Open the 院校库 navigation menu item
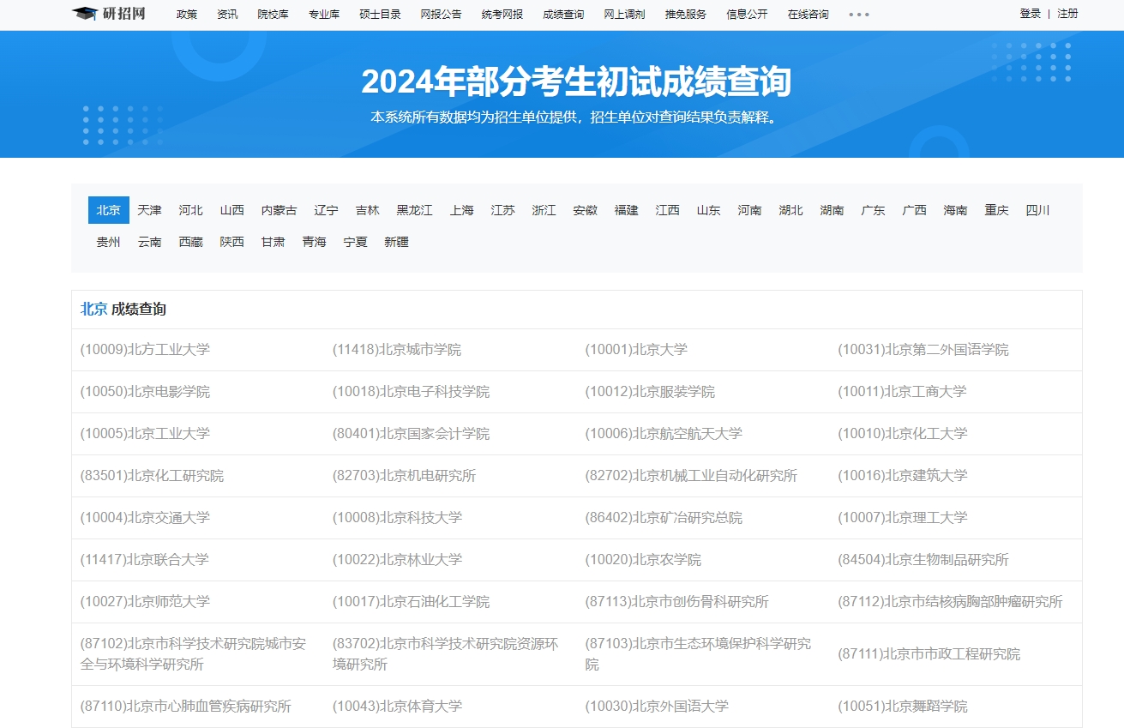The width and height of the screenshot is (1124, 728). [273, 15]
